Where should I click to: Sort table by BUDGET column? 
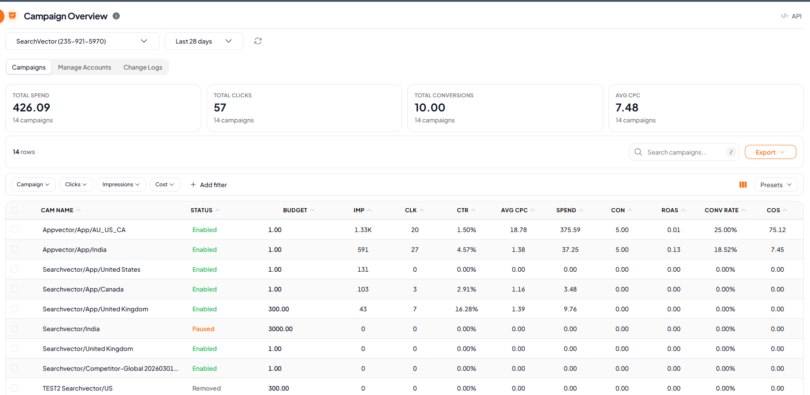point(299,210)
